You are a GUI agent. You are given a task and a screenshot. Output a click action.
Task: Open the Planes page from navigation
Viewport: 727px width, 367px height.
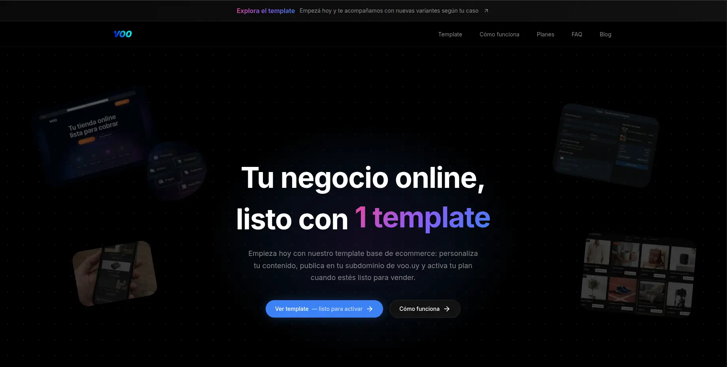click(545, 34)
